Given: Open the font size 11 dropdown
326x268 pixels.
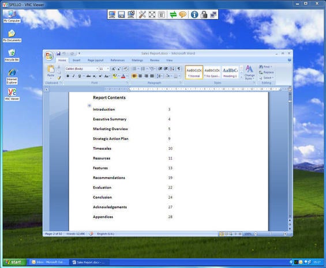Looking at the screenshot, I should [x=108, y=69].
